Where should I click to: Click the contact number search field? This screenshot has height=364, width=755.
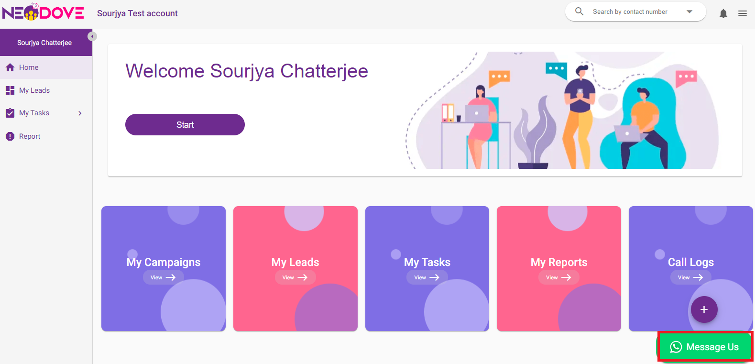tap(630, 12)
